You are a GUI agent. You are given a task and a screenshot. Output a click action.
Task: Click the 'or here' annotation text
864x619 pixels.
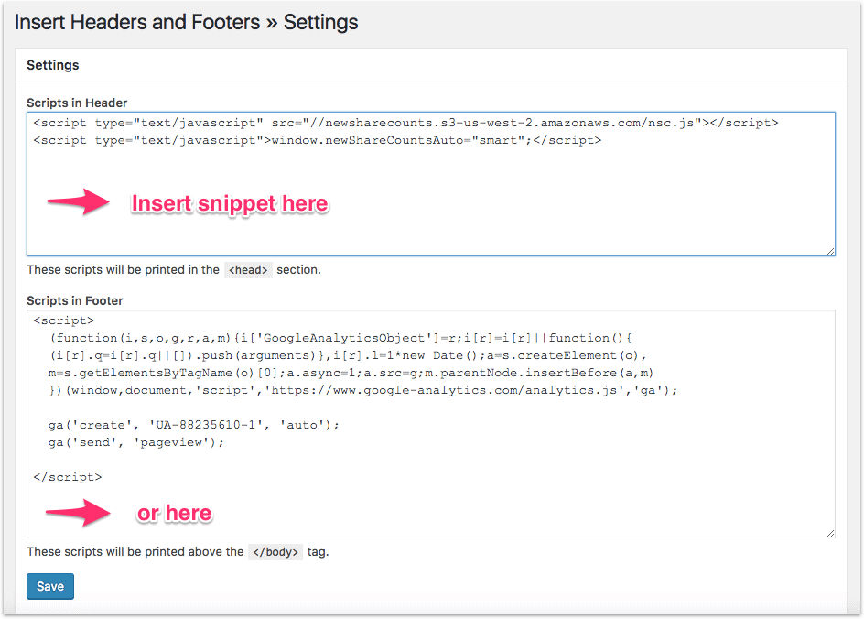click(174, 514)
